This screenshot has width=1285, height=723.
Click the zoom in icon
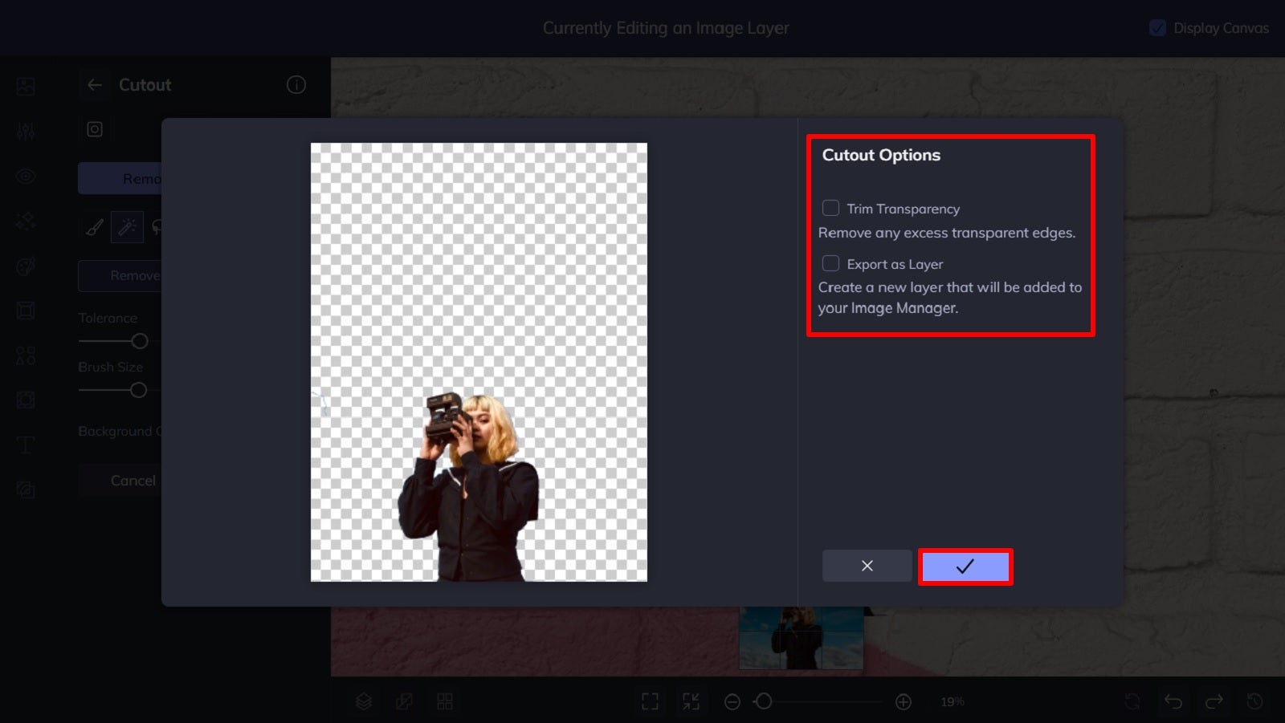(904, 701)
